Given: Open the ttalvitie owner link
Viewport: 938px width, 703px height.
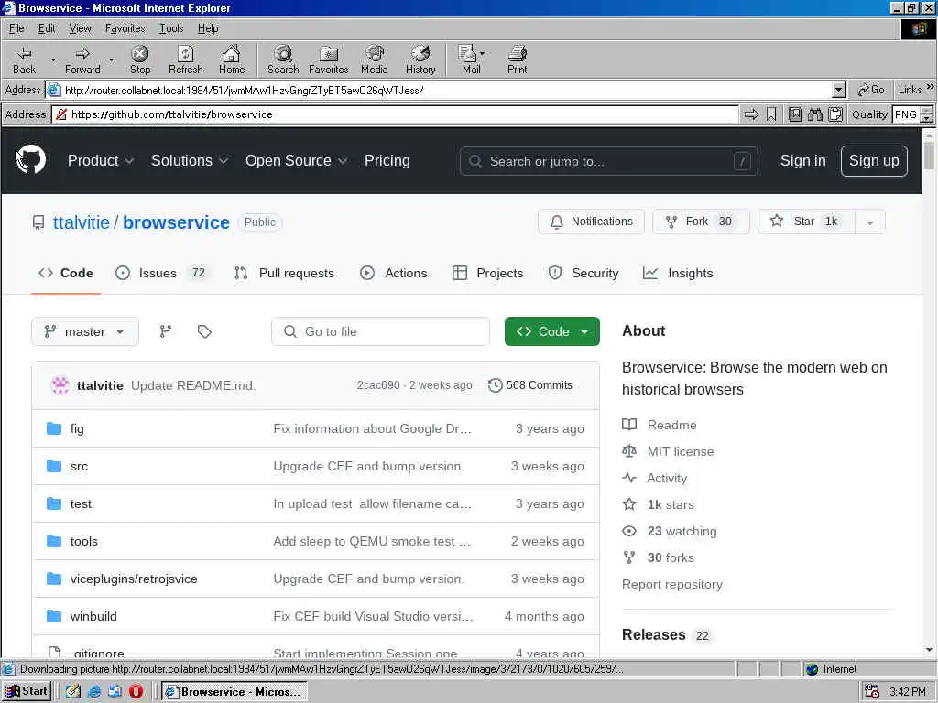Looking at the screenshot, I should point(81,222).
